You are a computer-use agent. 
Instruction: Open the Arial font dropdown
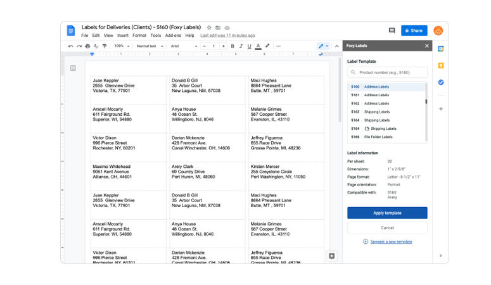pos(184,46)
